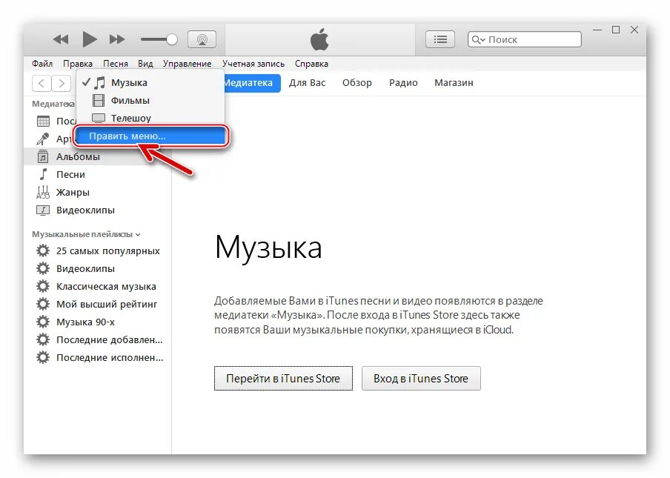Open Альбомы in the sidebar

[x=97, y=157]
